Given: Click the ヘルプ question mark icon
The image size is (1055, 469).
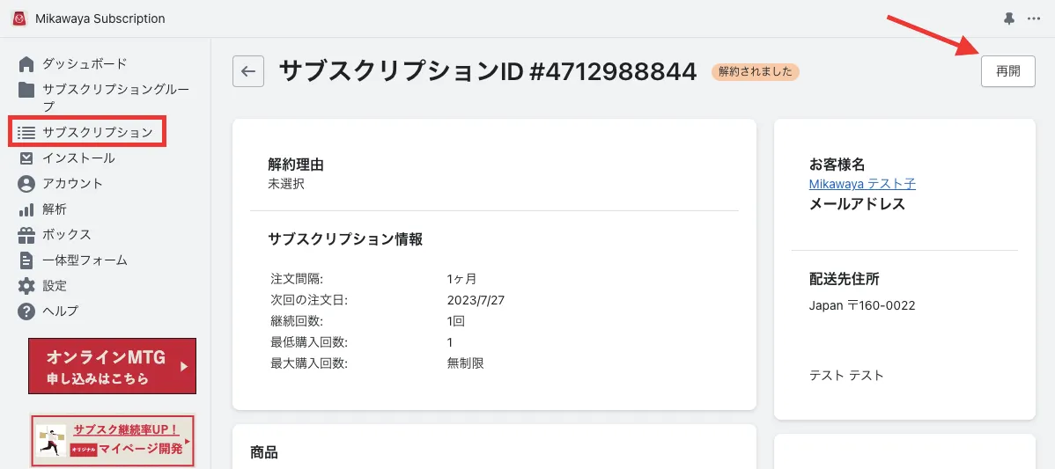Looking at the screenshot, I should (26, 311).
